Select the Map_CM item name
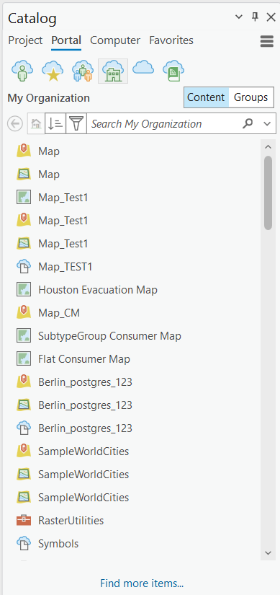Image resolution: width=280 pixels, height=595 pixels. coord(59,313)
